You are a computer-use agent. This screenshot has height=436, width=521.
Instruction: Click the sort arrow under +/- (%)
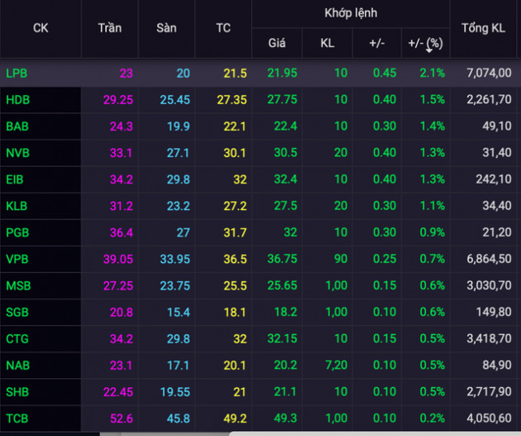tap(429, 50)
